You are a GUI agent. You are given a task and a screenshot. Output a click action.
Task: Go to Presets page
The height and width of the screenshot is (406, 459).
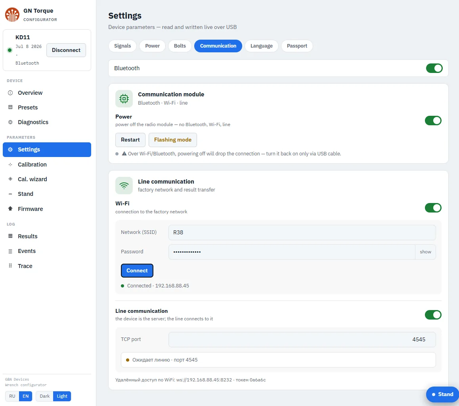tap(47, 107)
